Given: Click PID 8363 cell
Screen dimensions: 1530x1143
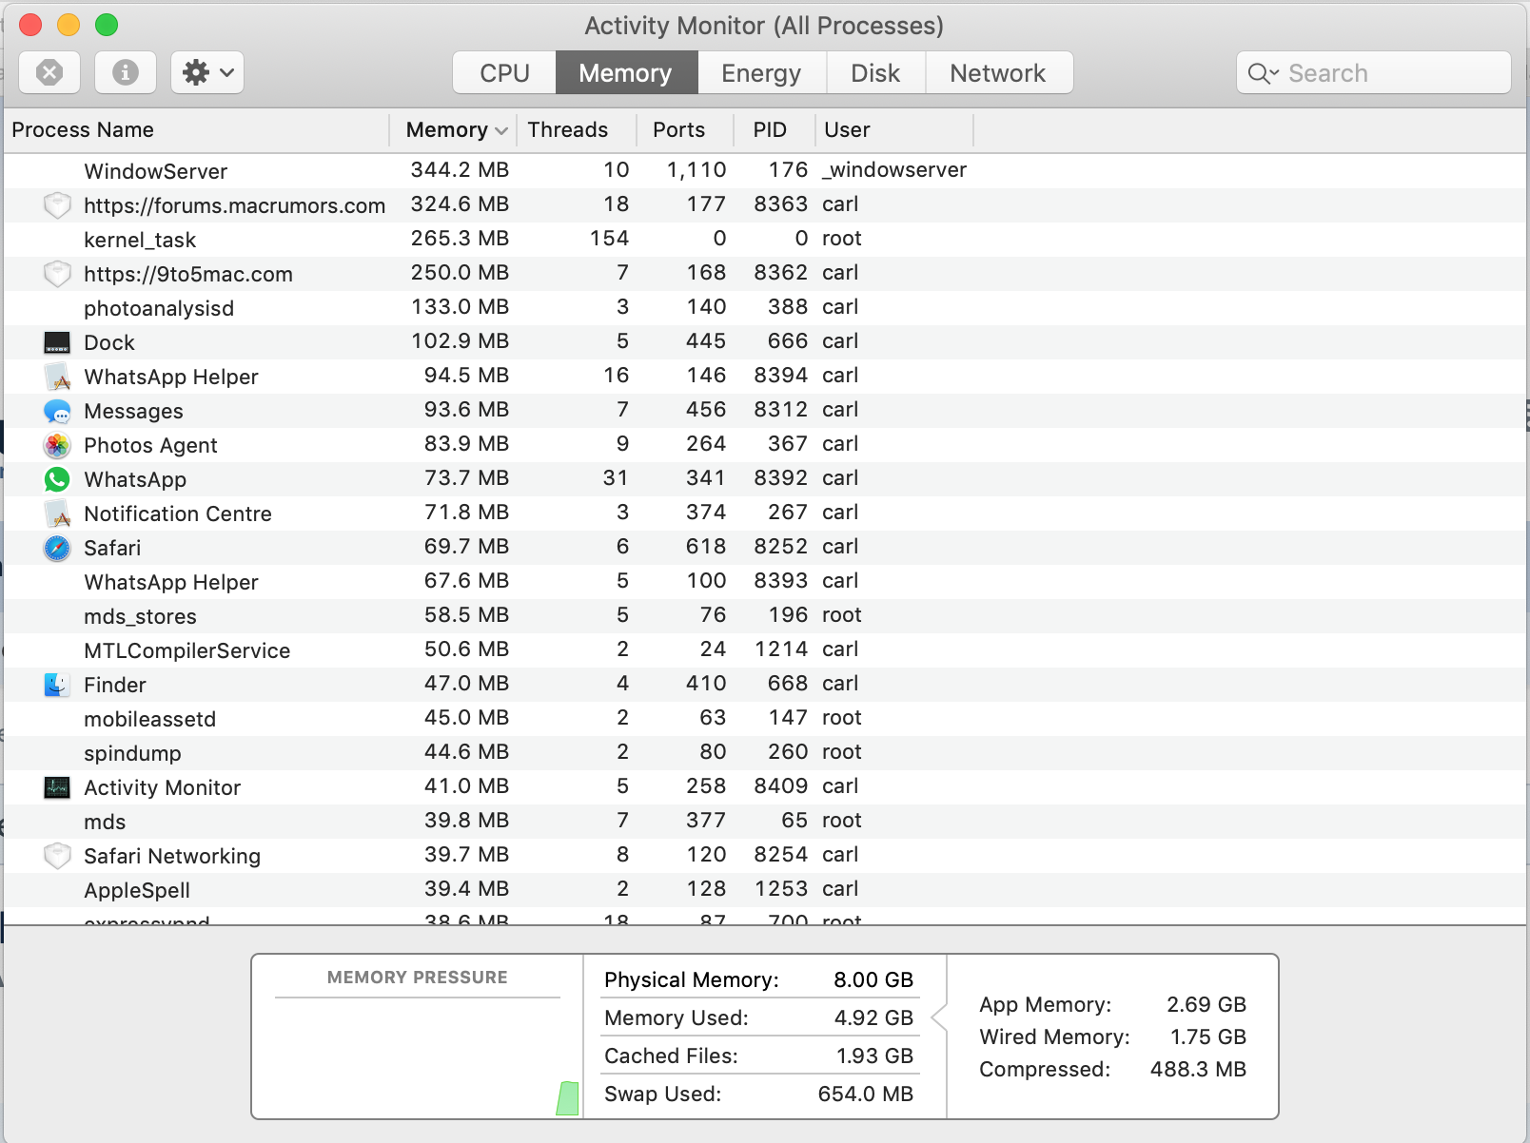Looking at the screenshot, I should 780,204.
